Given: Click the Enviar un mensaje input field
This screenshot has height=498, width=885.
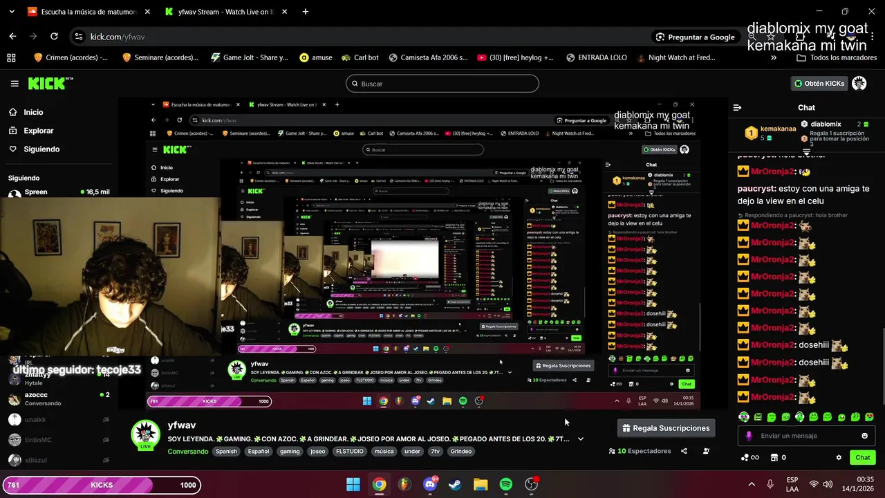Looking at the screenshot, I should pos(806,436).
